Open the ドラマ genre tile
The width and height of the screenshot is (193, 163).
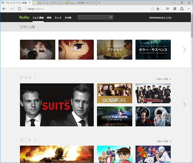coord(38,50)
